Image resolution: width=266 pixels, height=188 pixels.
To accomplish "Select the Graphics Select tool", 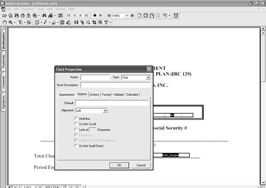I will click(29, 23).
